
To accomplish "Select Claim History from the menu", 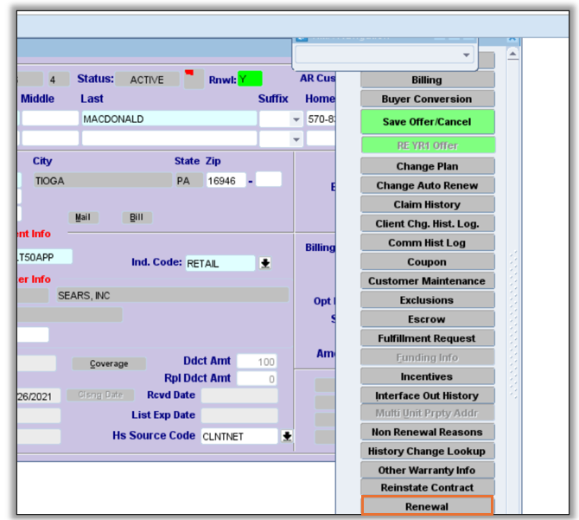I will click(x=427, y=204).
